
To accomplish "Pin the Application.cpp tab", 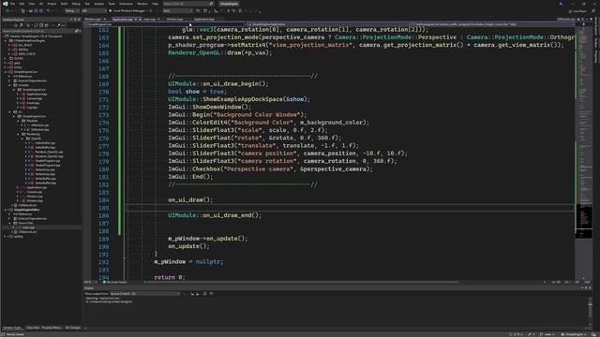I will coord(136,19).
